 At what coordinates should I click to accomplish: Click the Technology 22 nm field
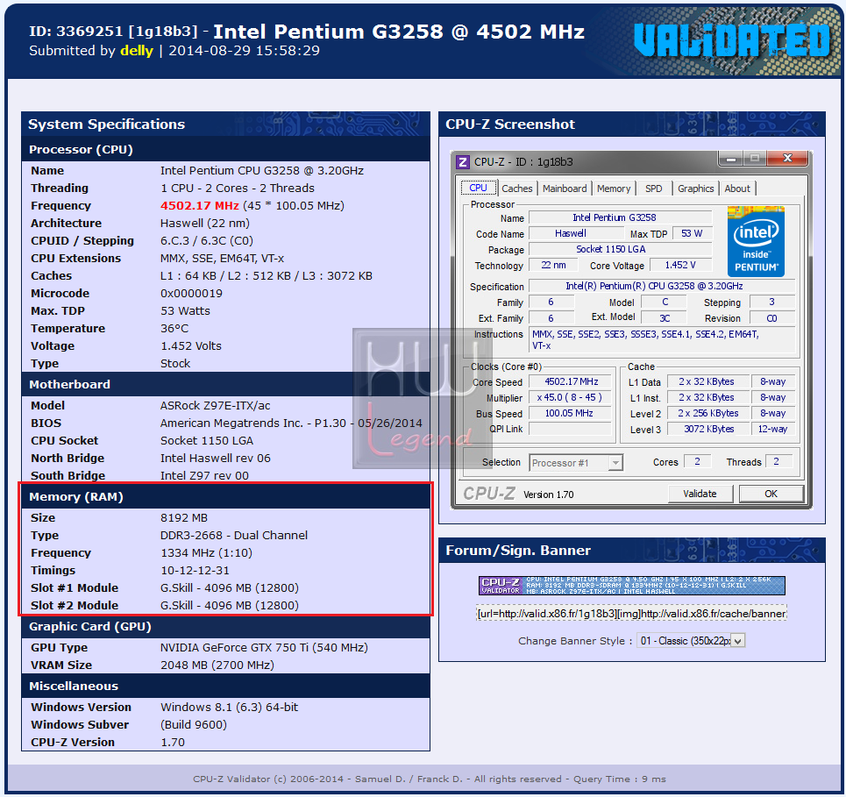pos(553,265)
